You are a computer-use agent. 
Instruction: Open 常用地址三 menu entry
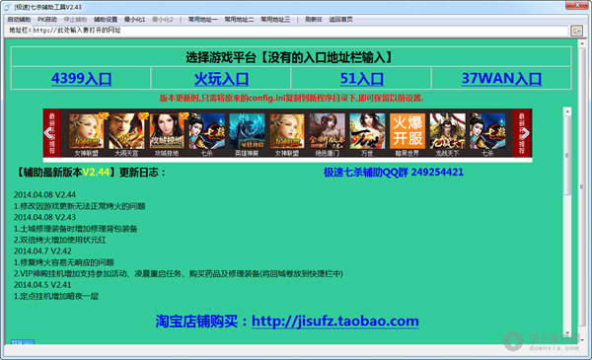[275, 20]
